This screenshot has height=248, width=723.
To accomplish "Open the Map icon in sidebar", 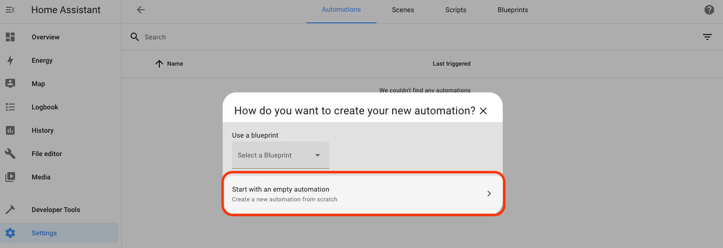I will 10,84.
